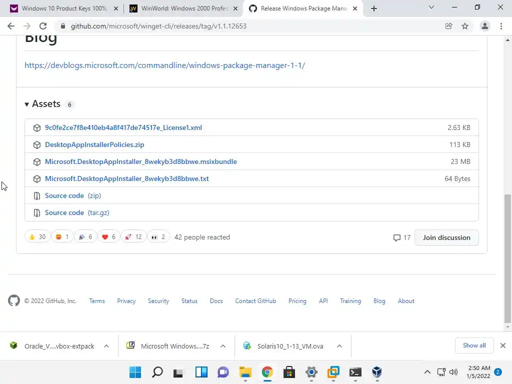Open VirtualBox from the taskbar
This screenshot has height=384, width=512.
[377, 372]
